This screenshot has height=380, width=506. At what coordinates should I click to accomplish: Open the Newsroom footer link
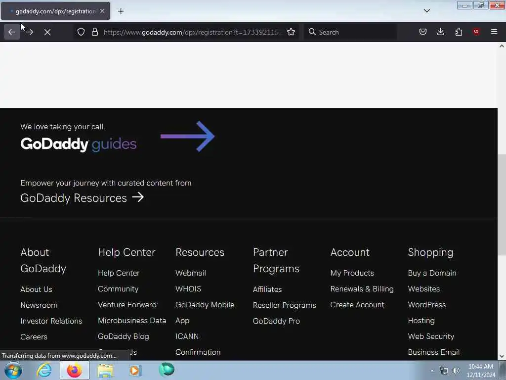39,305
